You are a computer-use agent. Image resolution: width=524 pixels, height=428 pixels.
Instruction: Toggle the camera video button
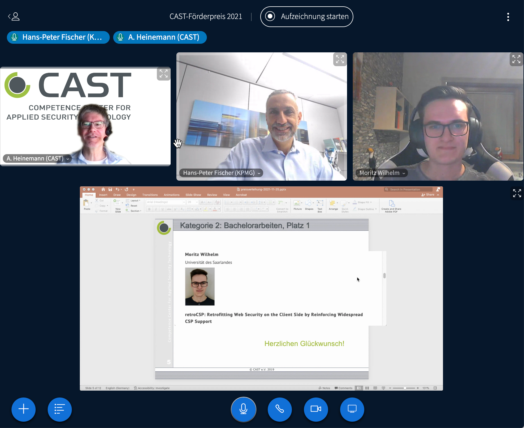coord(316,409)
